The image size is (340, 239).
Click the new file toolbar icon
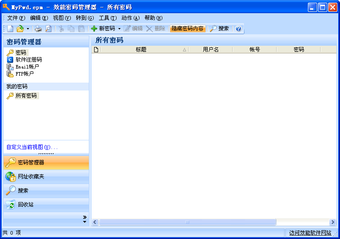pos(11,29)
